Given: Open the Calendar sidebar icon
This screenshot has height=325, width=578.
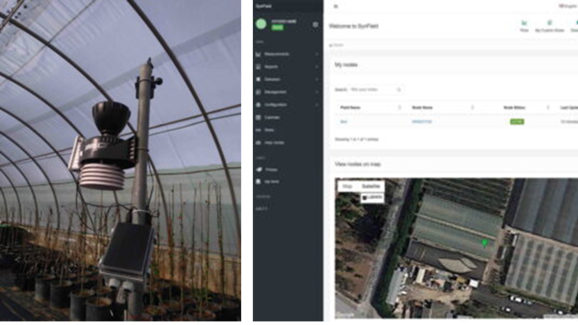Looking at the screenshot, I should click(x=259, y=117).
